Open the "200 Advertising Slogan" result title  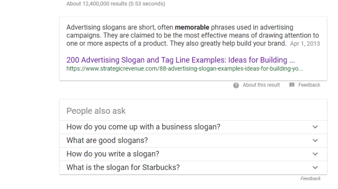point(181,60)
